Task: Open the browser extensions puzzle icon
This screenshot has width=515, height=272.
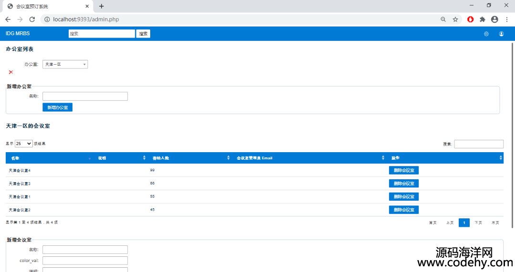Action: coord(482,19)
